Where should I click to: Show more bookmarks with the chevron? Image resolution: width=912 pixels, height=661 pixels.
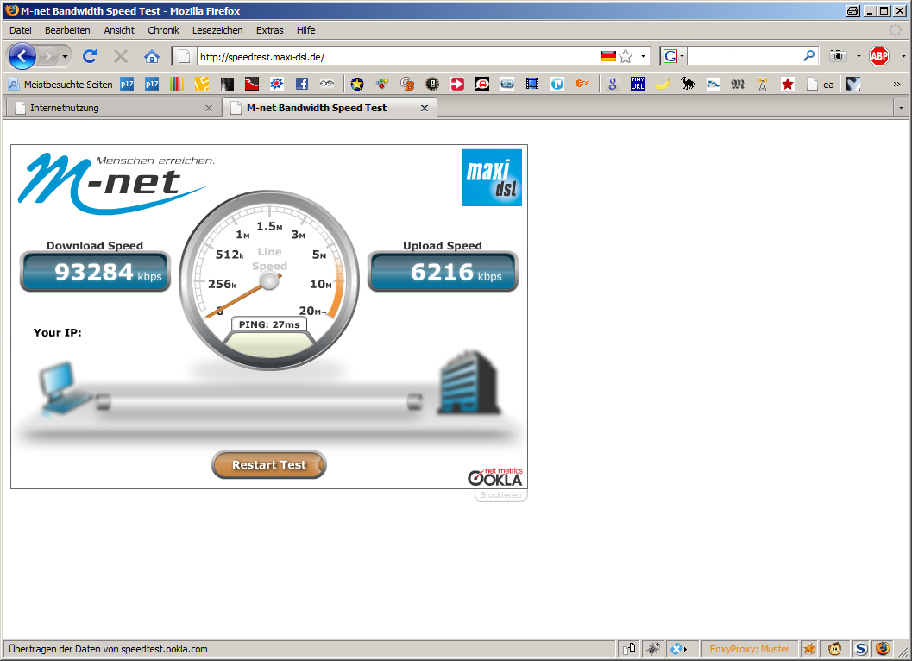click(x=896, y=84)
